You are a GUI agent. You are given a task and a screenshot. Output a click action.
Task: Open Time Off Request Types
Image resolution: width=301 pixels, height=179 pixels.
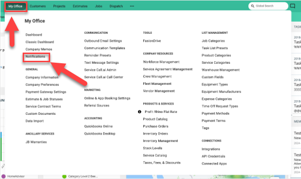[220, 106]
